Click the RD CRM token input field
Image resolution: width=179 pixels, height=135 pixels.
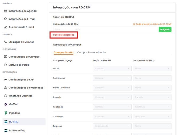(x=105, y=29)
